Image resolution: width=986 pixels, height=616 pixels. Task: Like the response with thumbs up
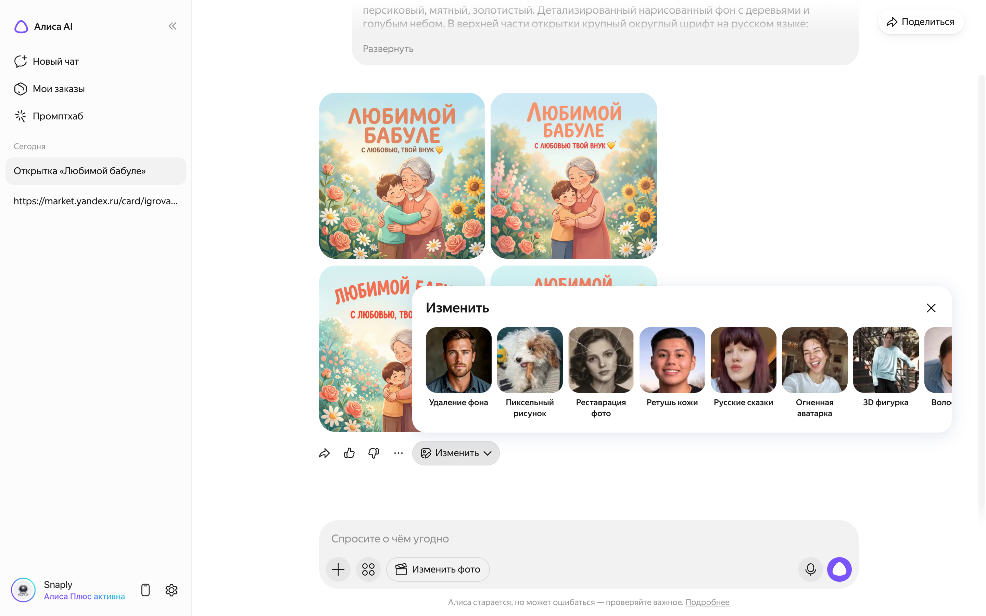tap(349, 453)
